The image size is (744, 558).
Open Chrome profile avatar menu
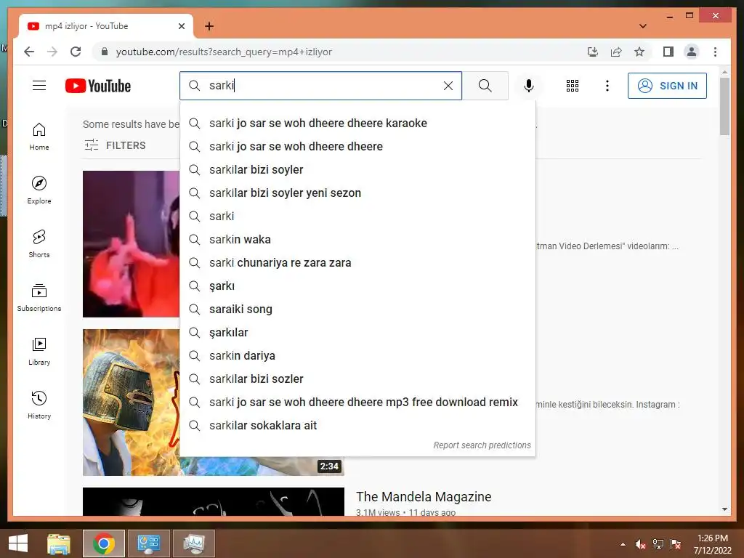[x=692, y=52]
